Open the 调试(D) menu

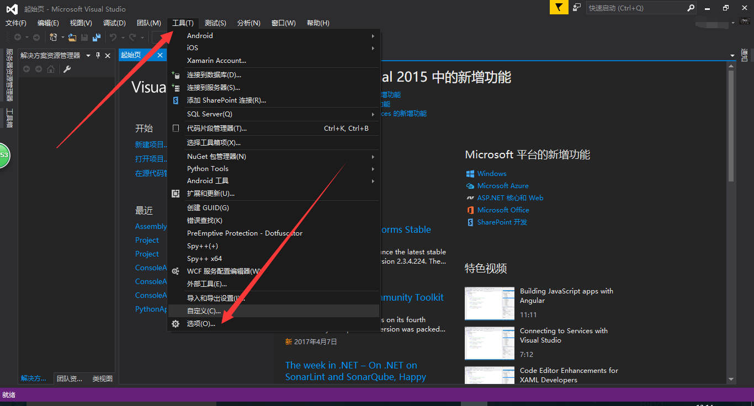pyautogui.click(x=114, y=23)
